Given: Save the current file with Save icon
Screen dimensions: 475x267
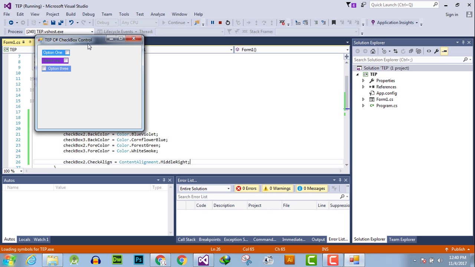Looking at the screenshot, I should [53, 23].
